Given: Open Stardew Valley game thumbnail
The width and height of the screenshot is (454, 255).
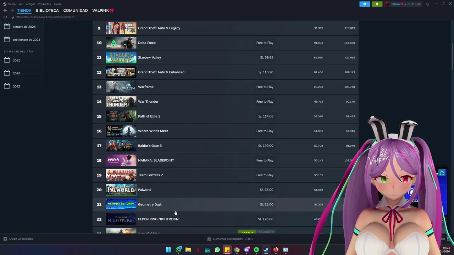Looking at the screenshot, I should [x=121, y=57].
